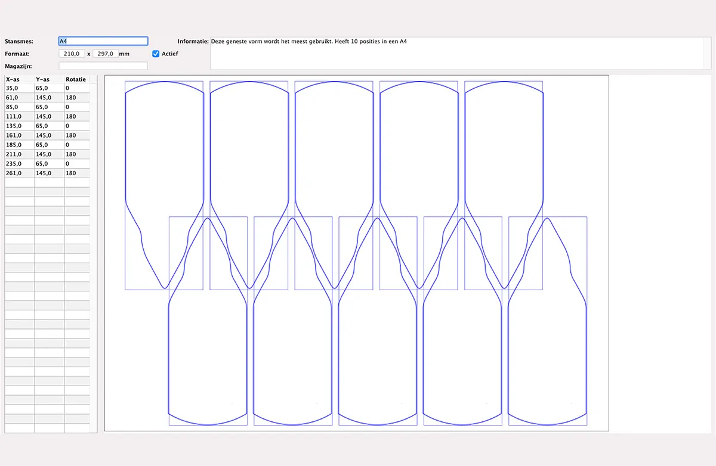Click the Stansmes field containing A4
716x466 pixels.
(103, 41)
